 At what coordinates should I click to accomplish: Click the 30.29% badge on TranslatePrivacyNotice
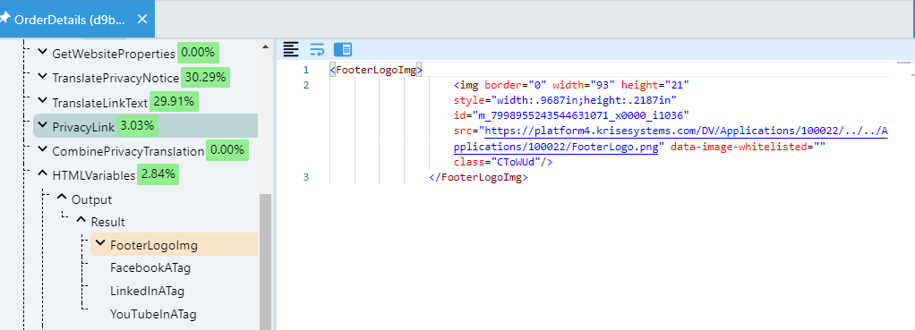coord(205,77)
